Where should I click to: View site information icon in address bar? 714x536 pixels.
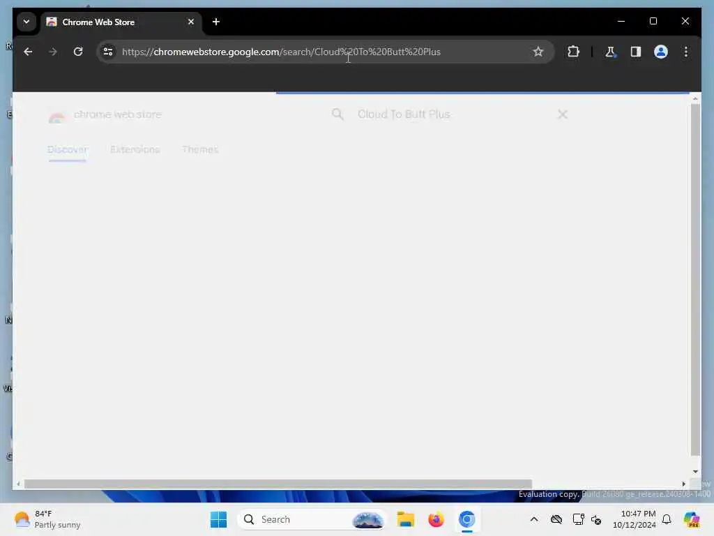pyautogui.click(x=108, y=52)
